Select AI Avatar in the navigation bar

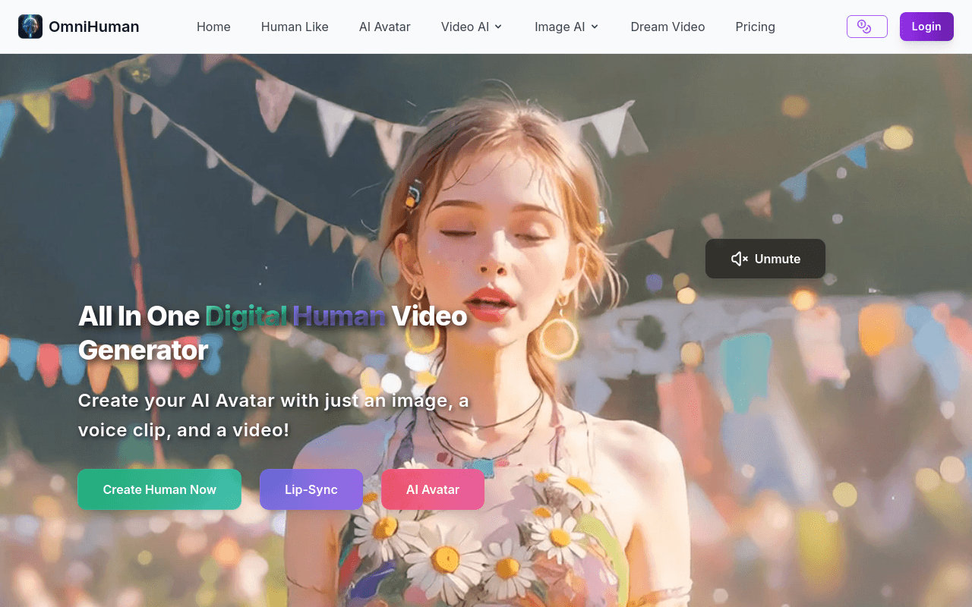(x=385, y=27)
